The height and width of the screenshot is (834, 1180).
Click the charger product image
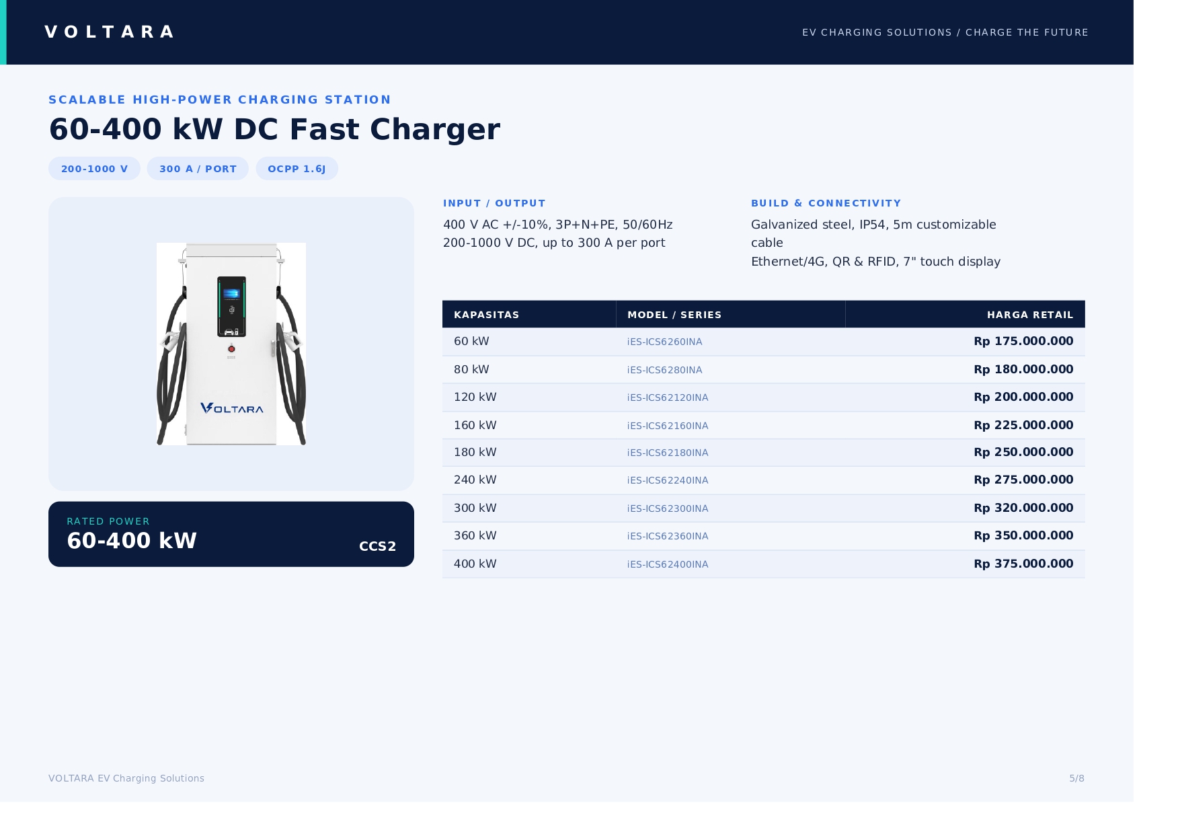pyautogui.click(x=231, y=344)
